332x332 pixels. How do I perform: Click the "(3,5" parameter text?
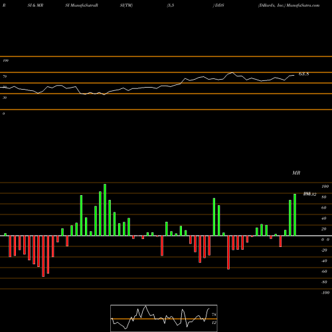pyautogui.click(x=171, y=5)
